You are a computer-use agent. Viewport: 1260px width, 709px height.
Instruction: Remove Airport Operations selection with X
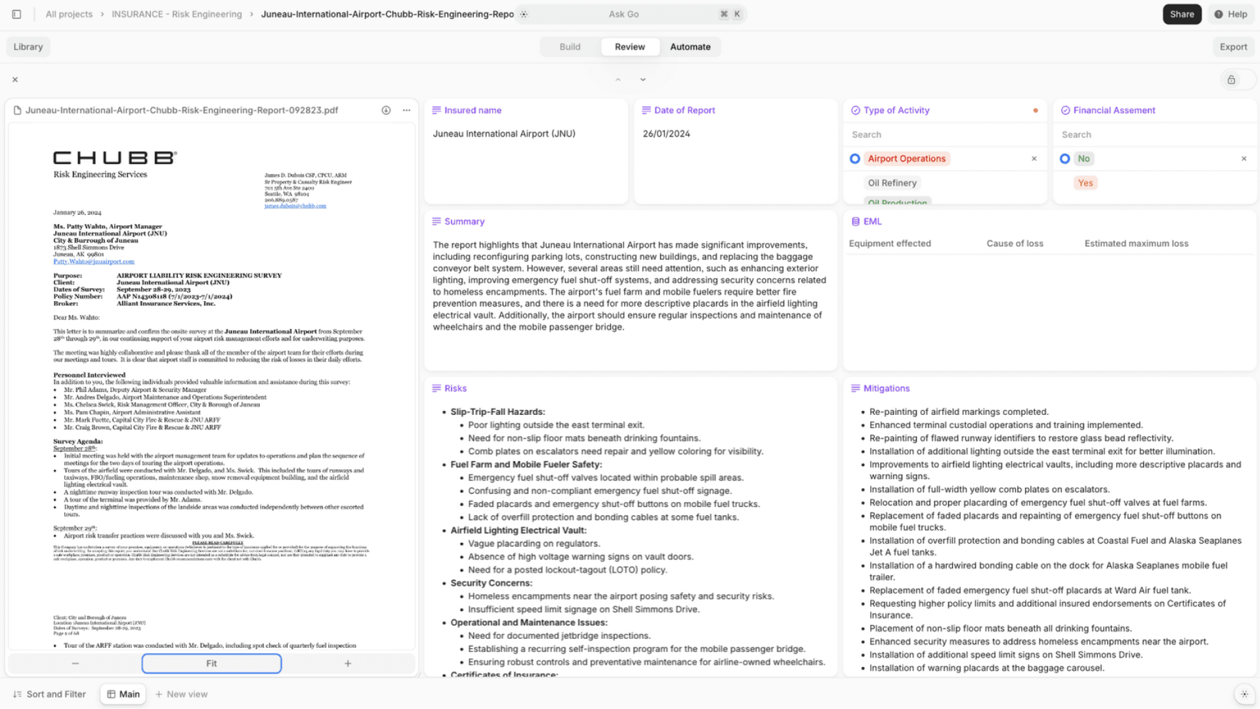1034,158
